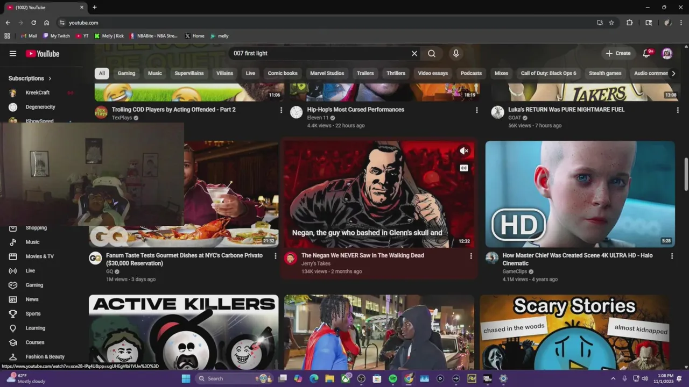This screenshot has height=387, width=689.
Task: Open the Master Chief HD thumbnail
Action: pyautogui.click(x=580, y=194)
